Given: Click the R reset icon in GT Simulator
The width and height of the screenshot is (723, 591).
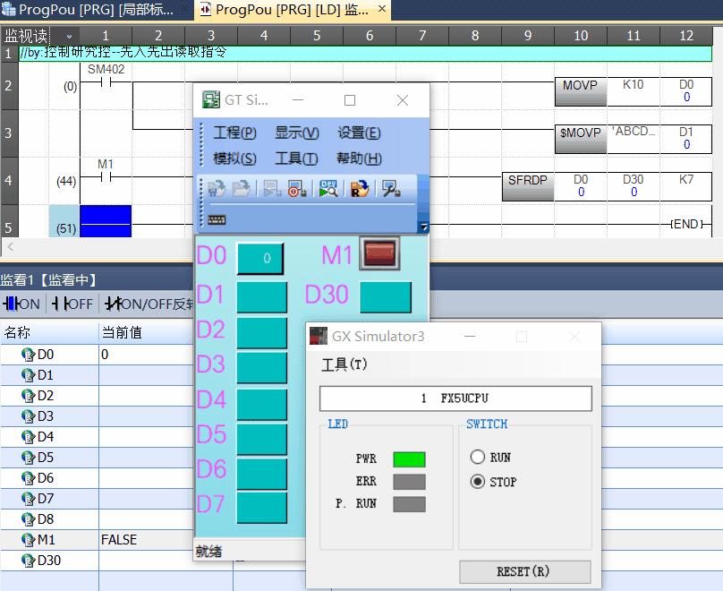Looking at the screenshot, I should coord(358,188).
